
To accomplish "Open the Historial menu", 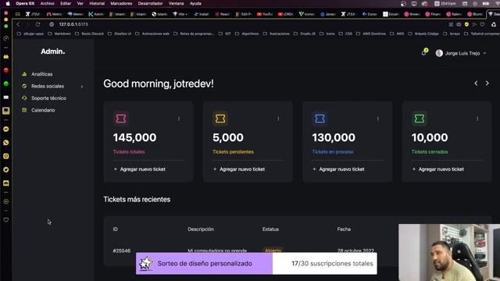I will 97,3.
